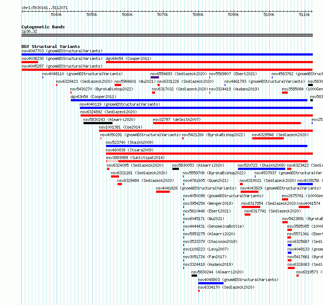Click the Cytogenetic Bands track title

pyautogui.click(x=43, y=27)
